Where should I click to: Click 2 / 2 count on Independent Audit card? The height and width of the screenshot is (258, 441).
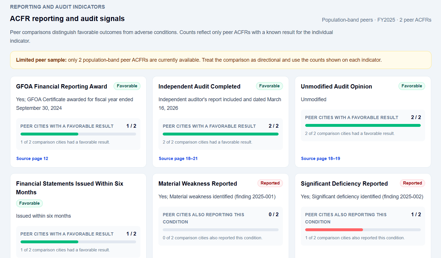pos(274,126)
